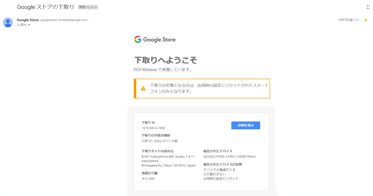Star toggle for this Google Store email
Screen dimensions: 373x196
366,20
